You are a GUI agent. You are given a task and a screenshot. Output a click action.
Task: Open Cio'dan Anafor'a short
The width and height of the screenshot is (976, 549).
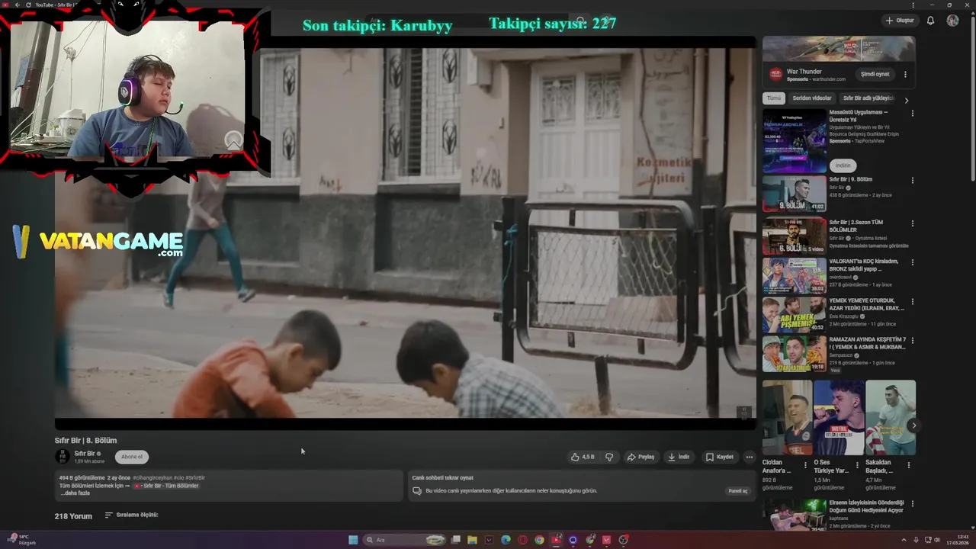(787, 418)
